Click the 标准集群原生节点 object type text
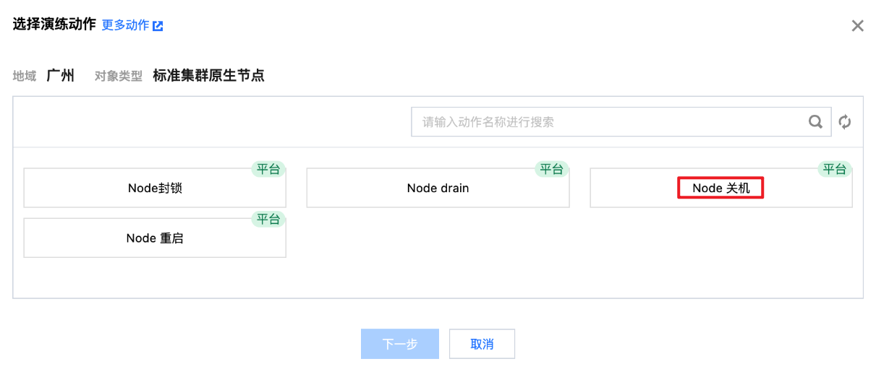The height and width of the screenshot is (372, 876). tap(208, 75)
